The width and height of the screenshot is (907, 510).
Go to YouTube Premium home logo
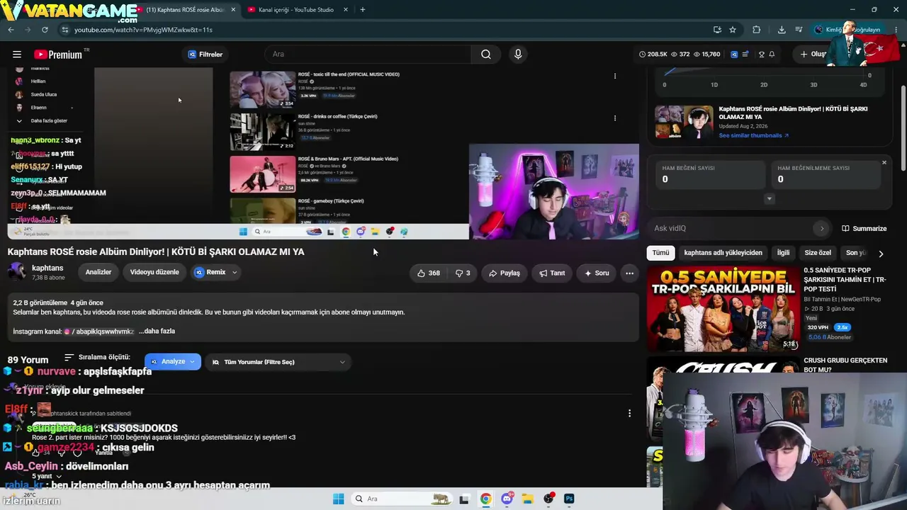pos(58,55)
